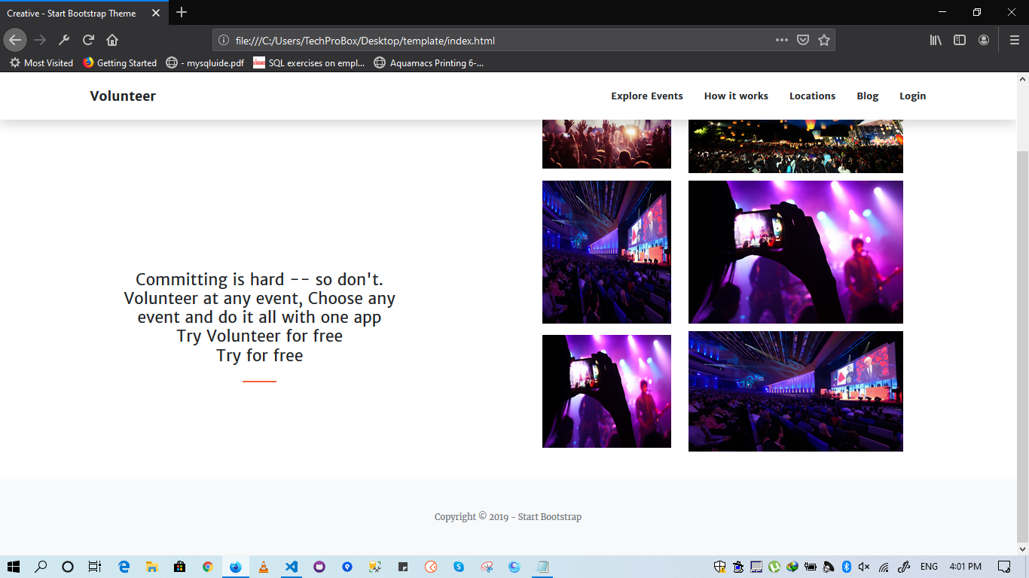Save the page to Pocket

[803, 40]
